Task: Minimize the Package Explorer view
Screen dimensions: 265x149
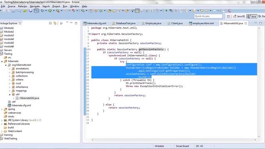Action: (x=72, y=23)
